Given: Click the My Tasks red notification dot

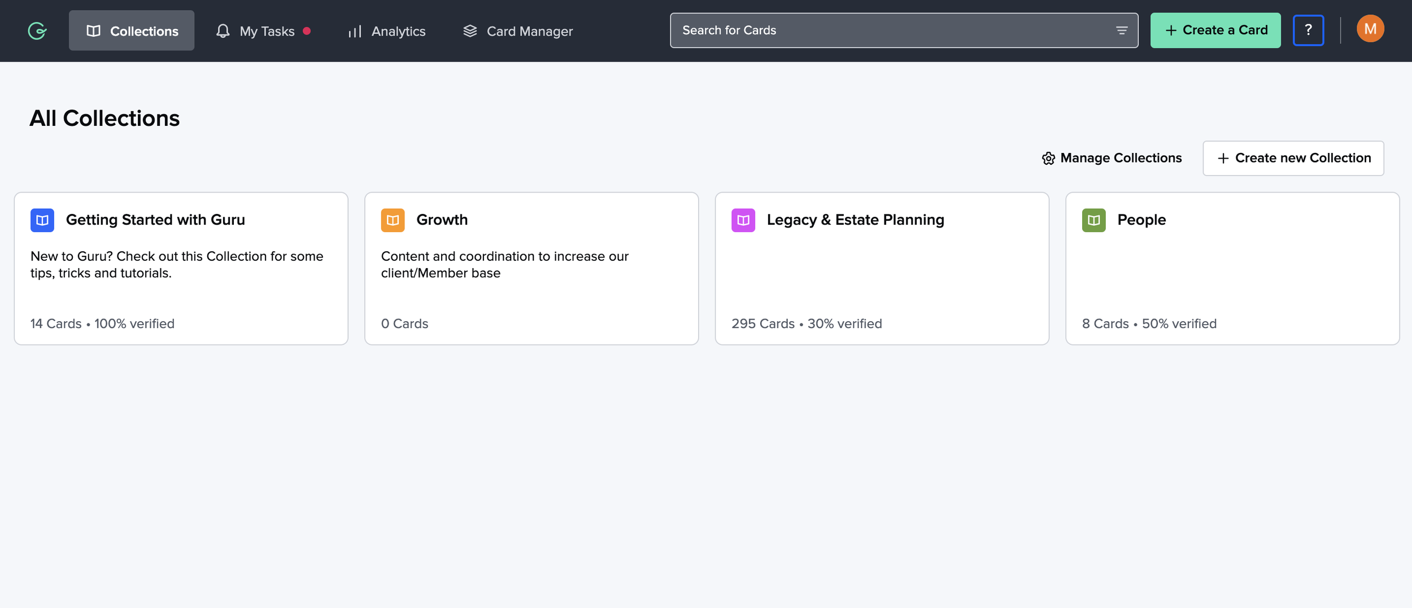Looking at the screenshot, I should 307,31.
